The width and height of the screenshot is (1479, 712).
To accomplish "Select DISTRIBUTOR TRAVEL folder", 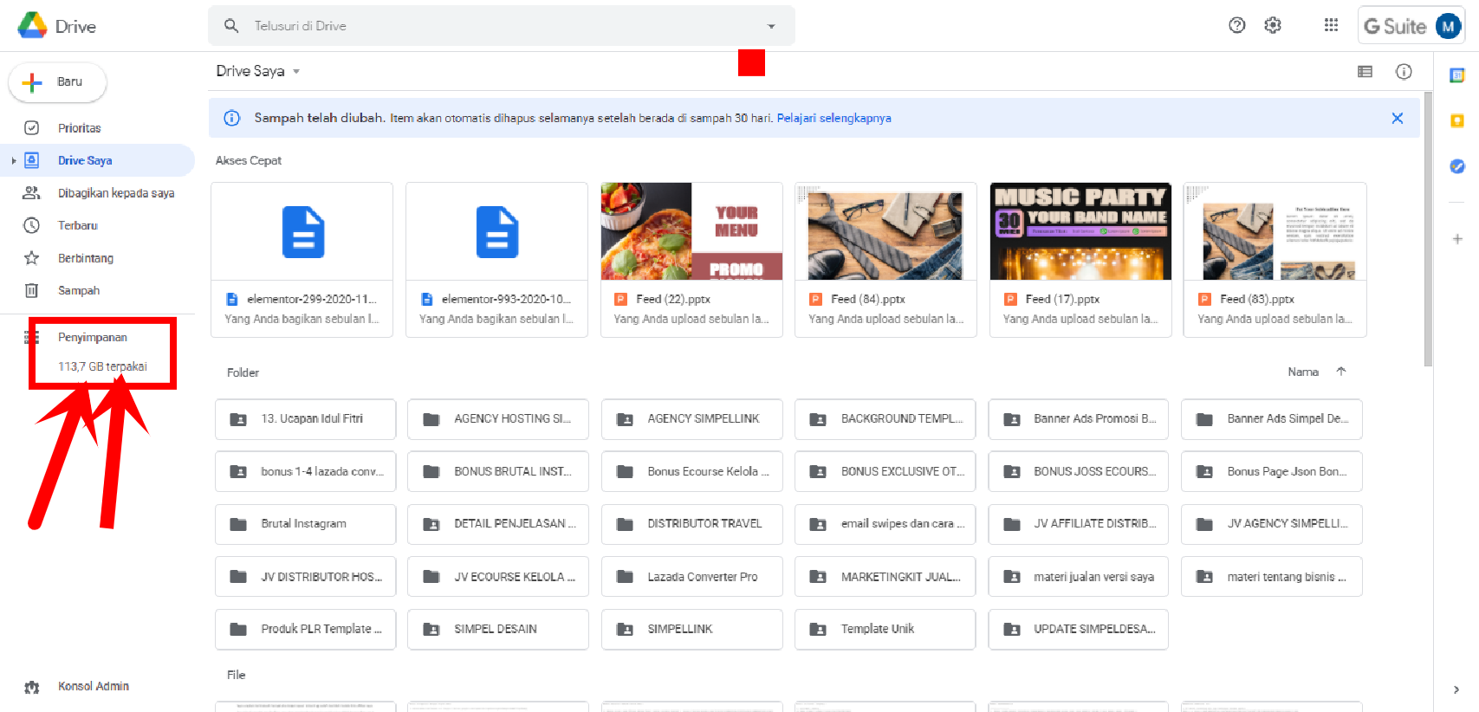I will (692, 524).
